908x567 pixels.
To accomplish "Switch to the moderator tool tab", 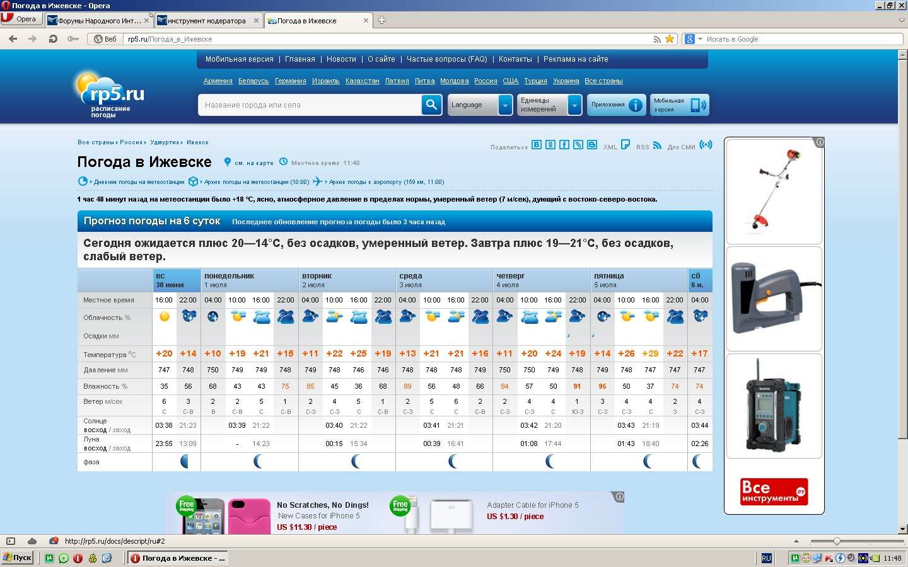I will click(207, 21).
